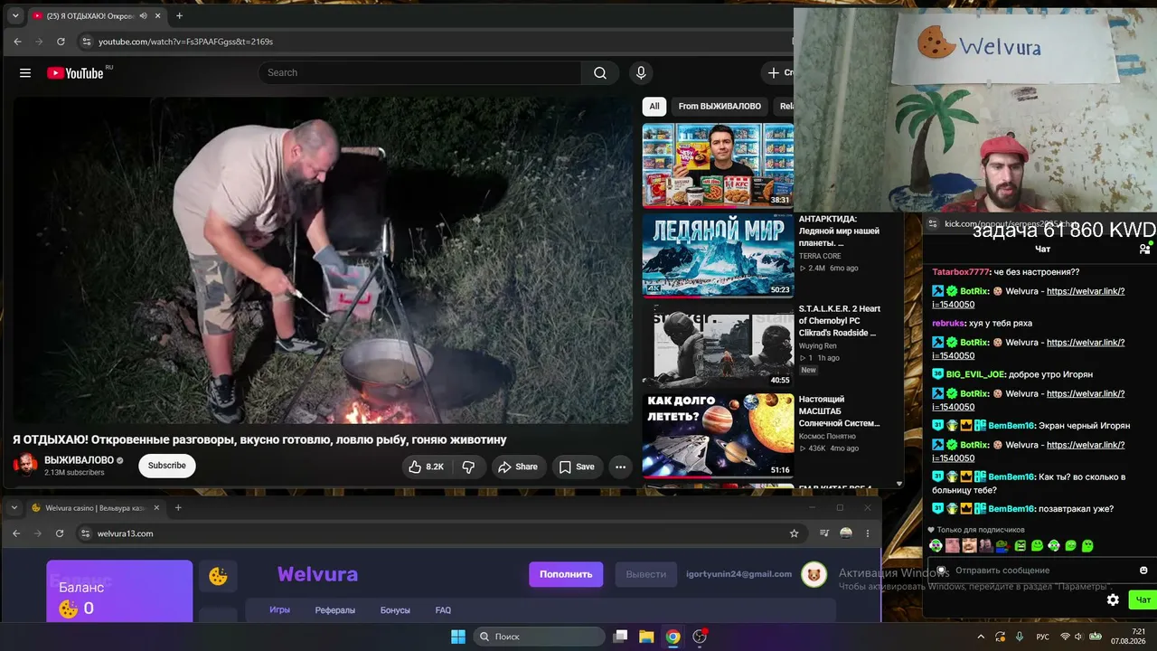Dislike the YouTube video

[468, 467]
